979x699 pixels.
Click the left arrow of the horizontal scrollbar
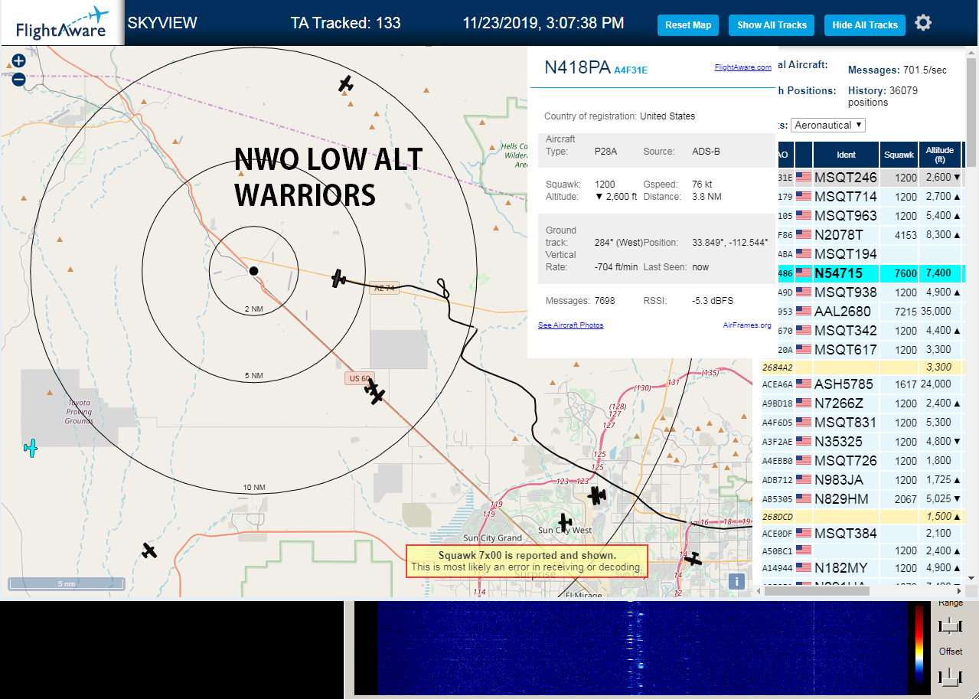pos(758,590)
